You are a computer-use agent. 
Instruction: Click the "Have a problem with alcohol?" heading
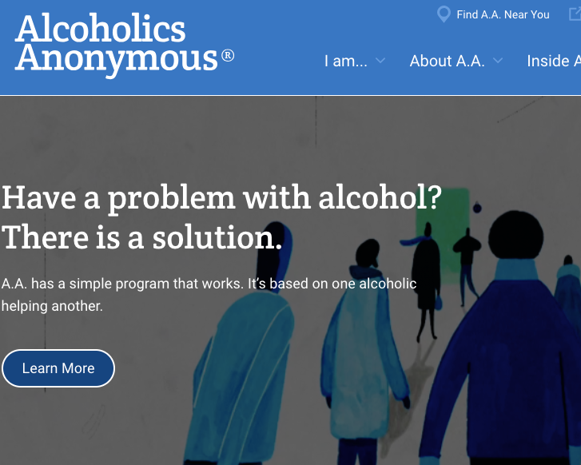tap(221, 198)
